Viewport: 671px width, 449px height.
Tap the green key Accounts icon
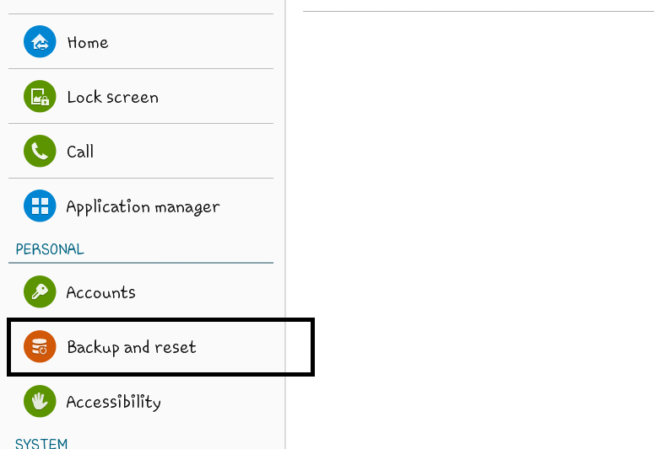(40, 291)
